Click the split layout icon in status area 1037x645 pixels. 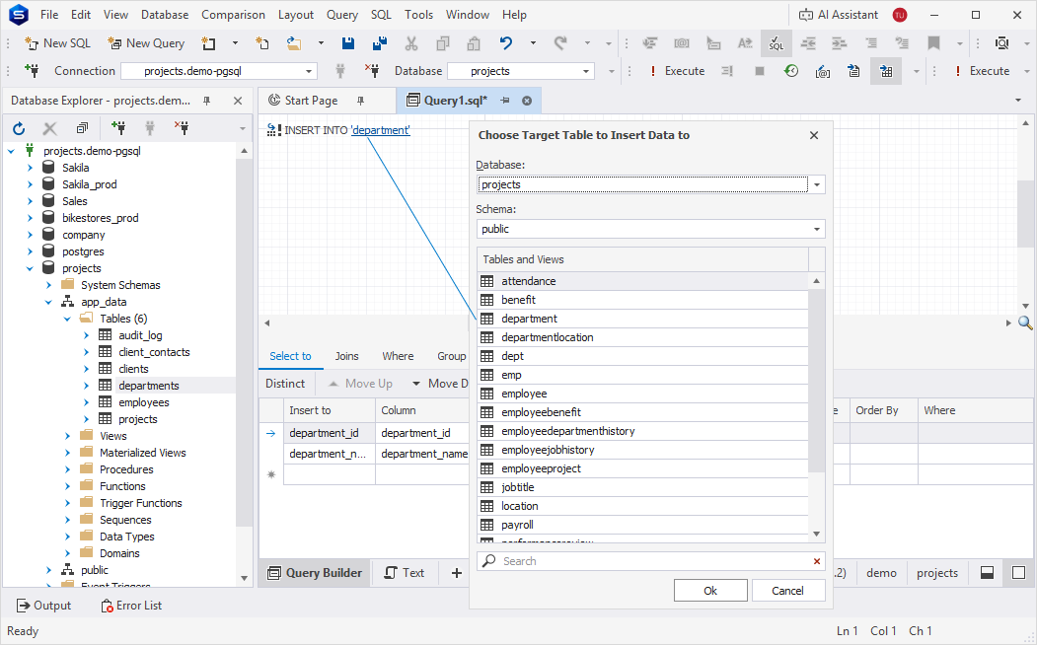tap(987, 573)
